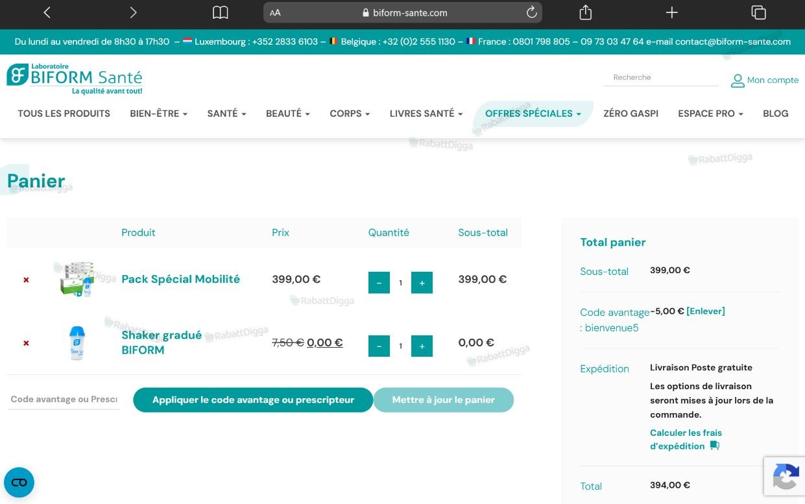This screenshot has height=504, width=805.
Task: Remove coupon via the Enlever link
Action: tap(706, 311)
